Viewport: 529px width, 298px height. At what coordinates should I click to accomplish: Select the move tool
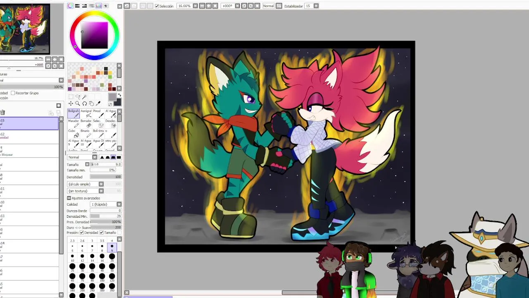pos(71,103)
